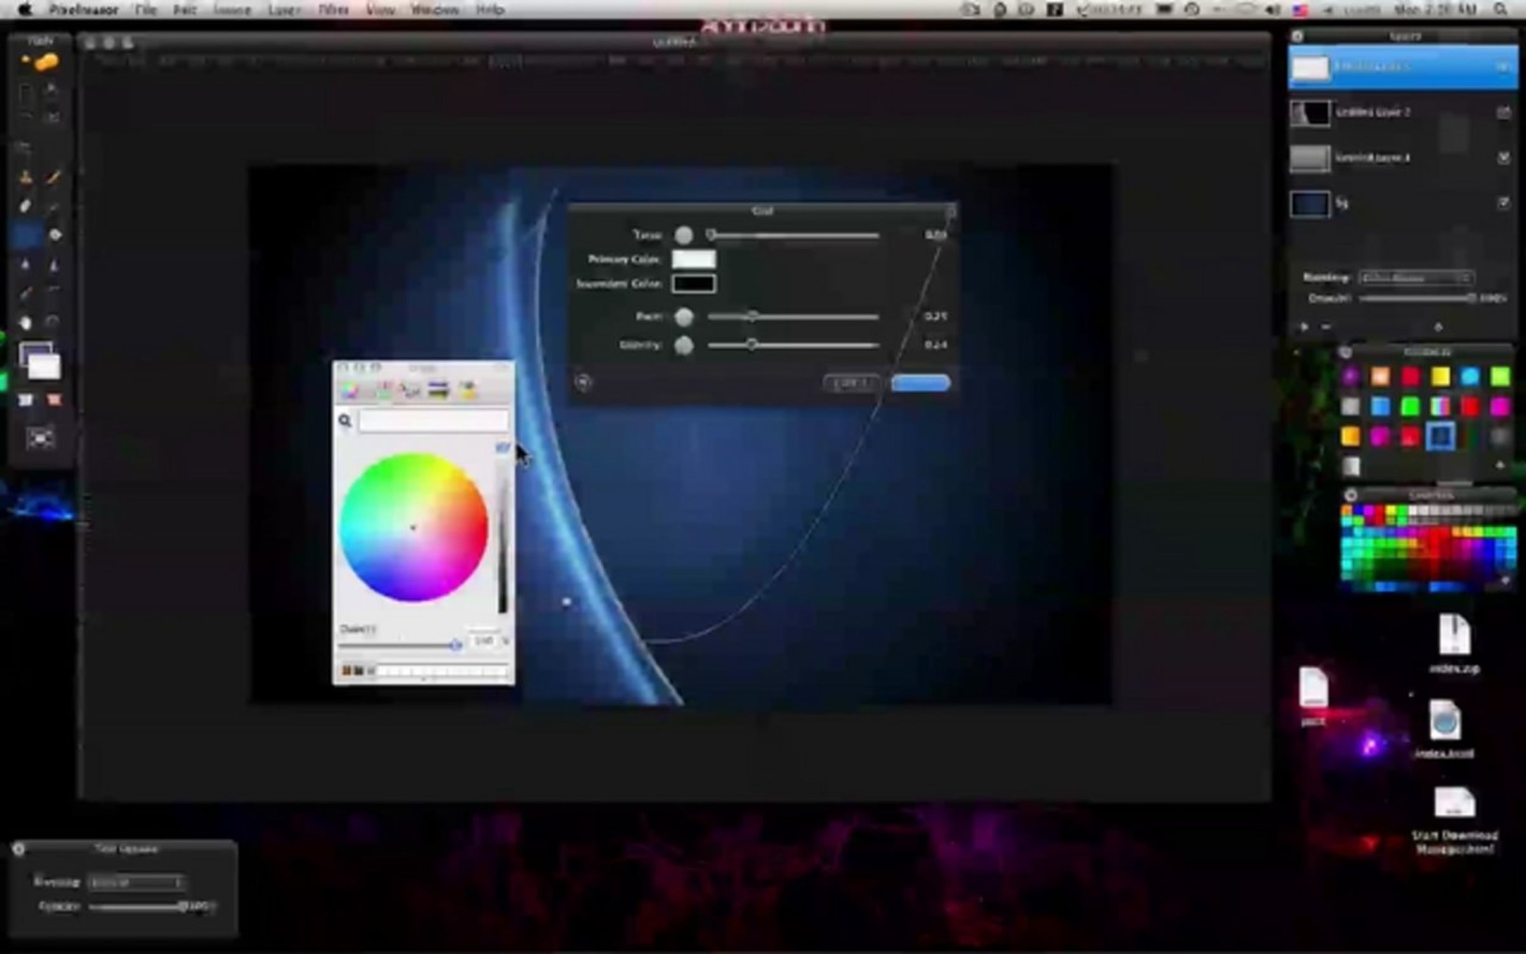This screenshot has width=1526, height=954.
Task: Toggle visibility checkbox of bg layer
Action: (x=1503, y=203)
